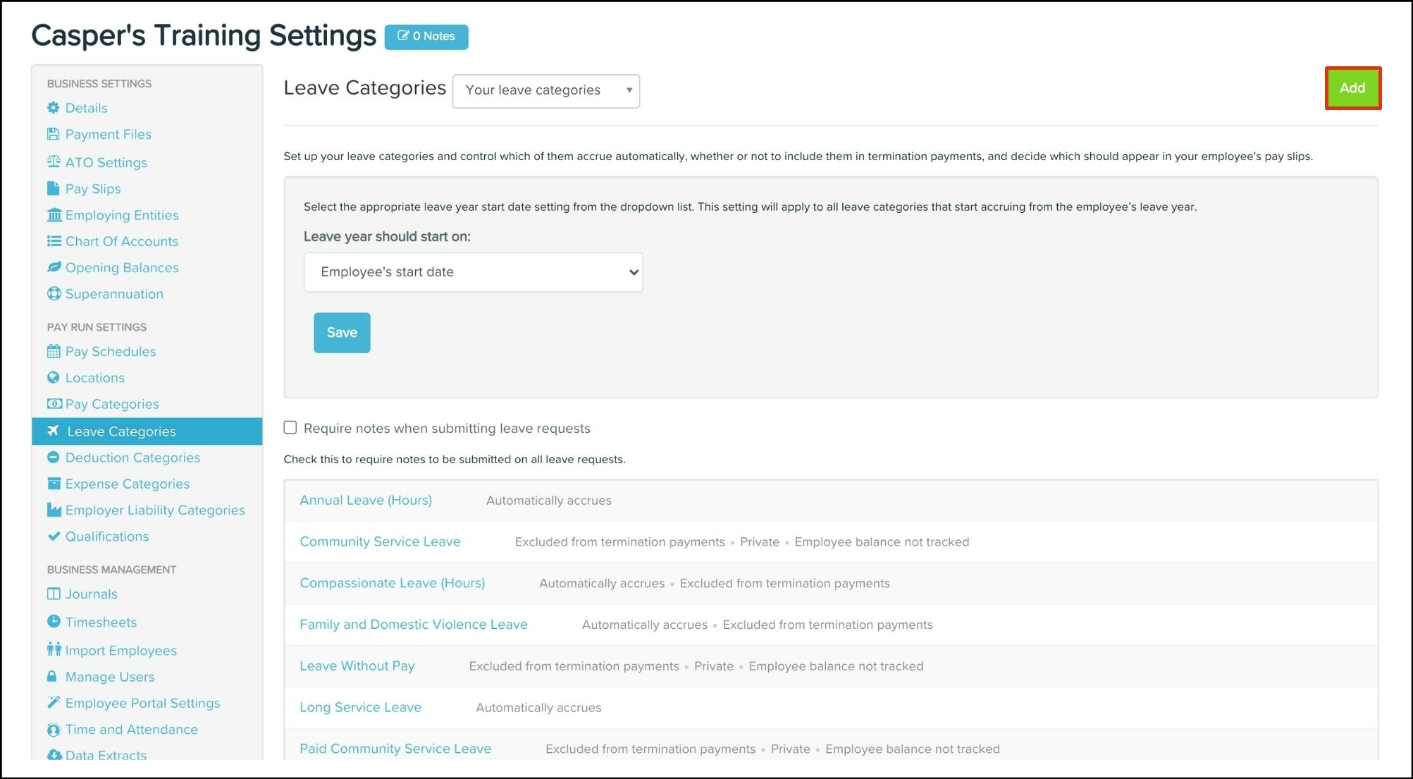The width and height of the screenshot is (1413, 779).
Task: Click the gear icon beside Details
Action: pyautogui.click(x=54, y=108)
